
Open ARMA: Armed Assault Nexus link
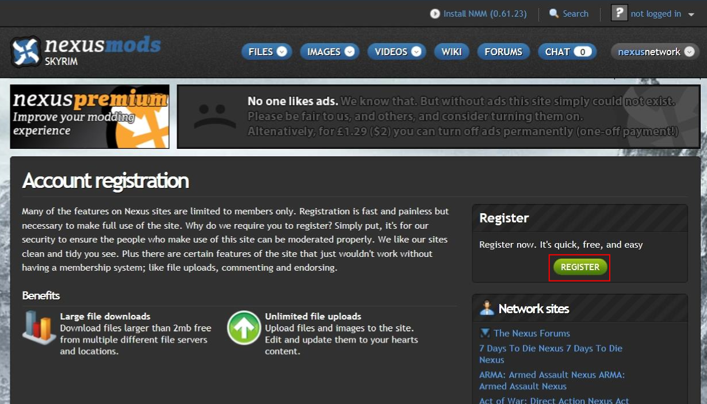[552, 380]
